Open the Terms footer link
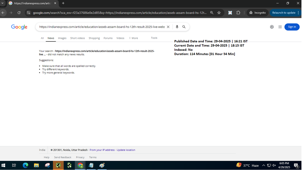The height and width of the screenshot is (170, 303). (93, 157)
